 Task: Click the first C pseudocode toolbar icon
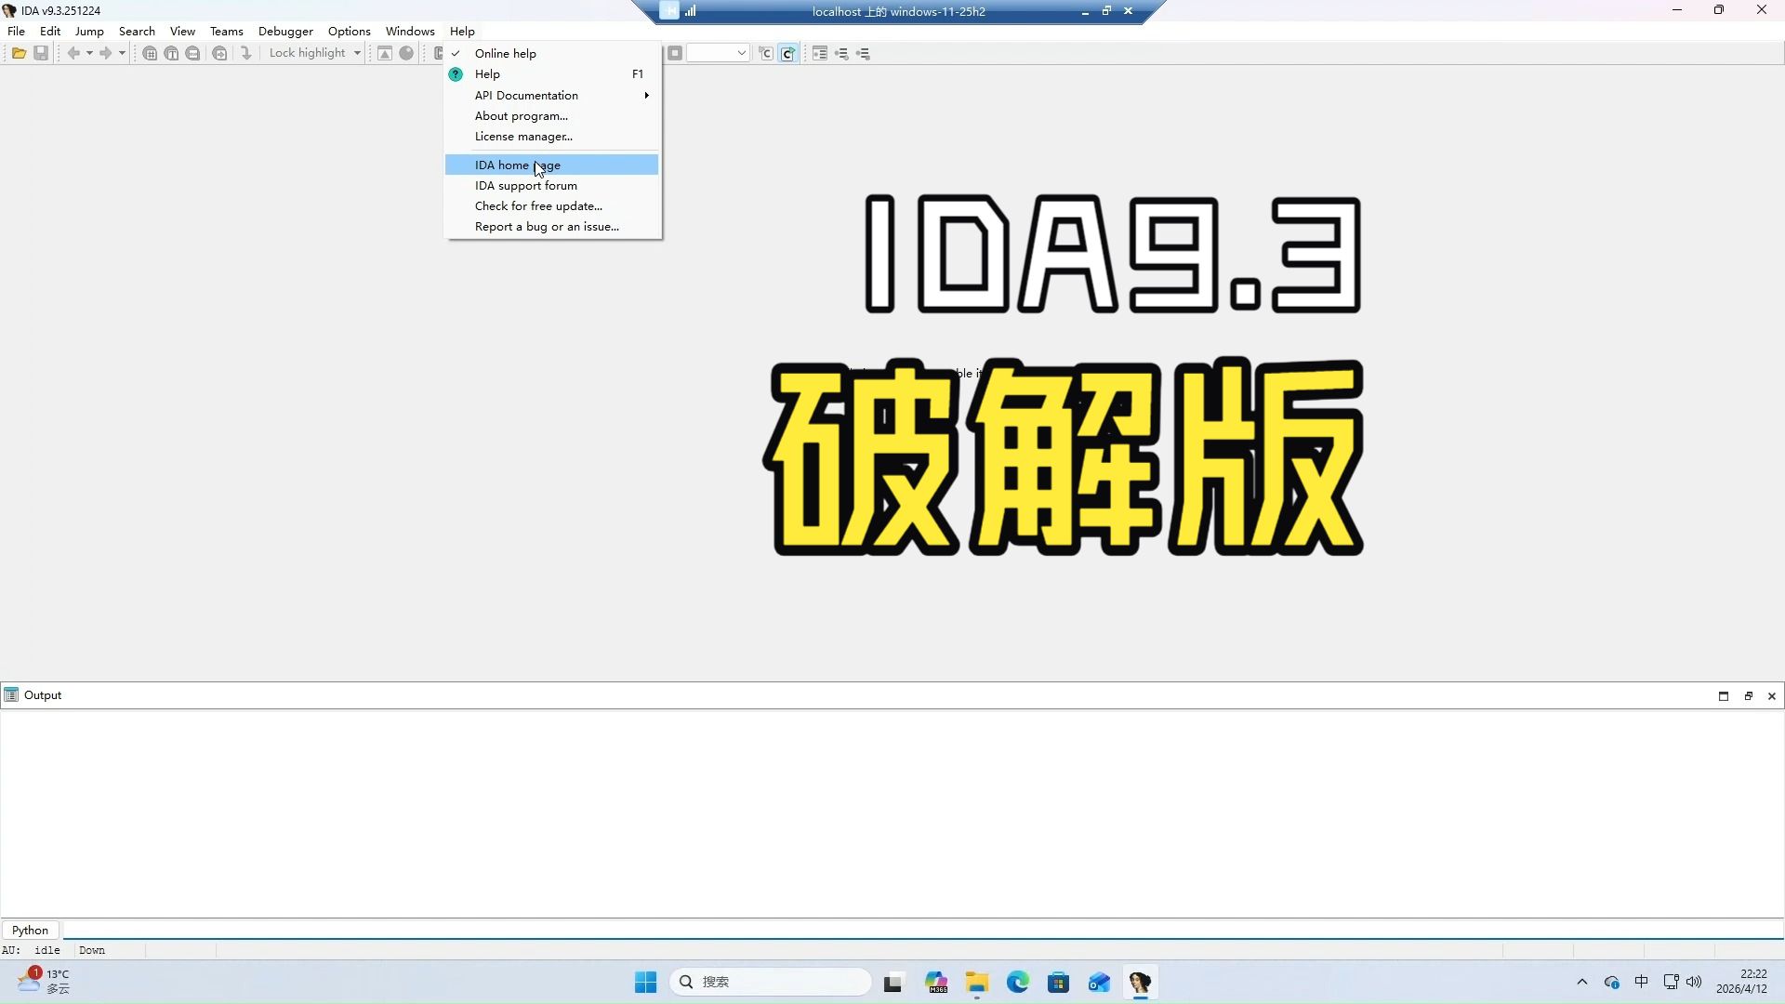point(766,53)
